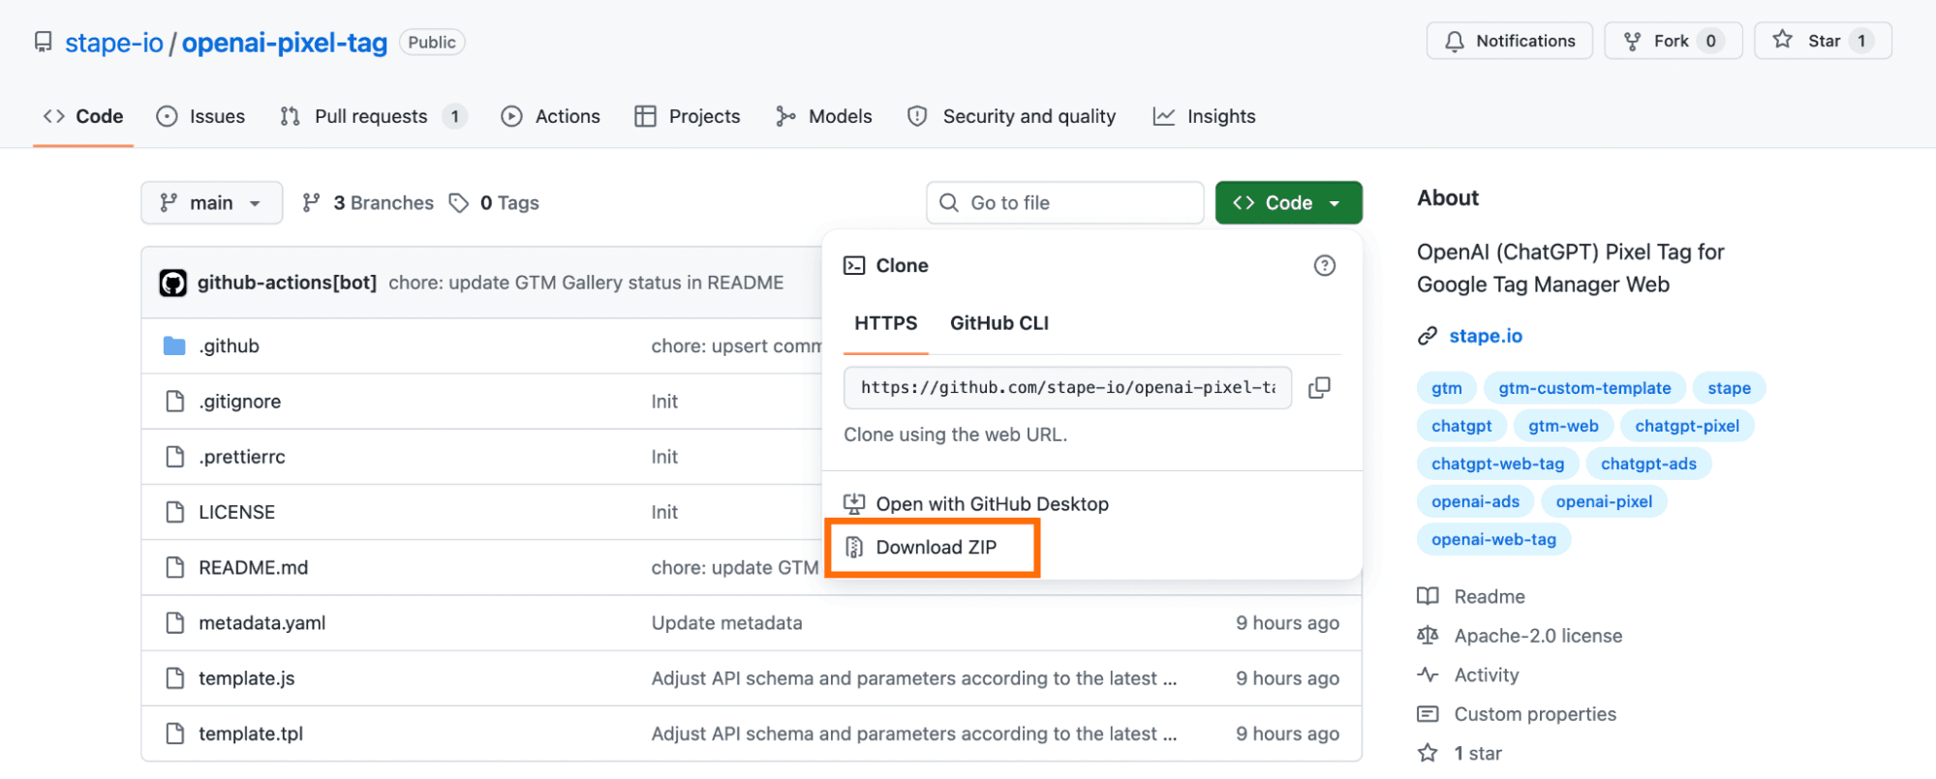Click the chatgpt-web-tag topic
This screenshot has width=1936, height=779.
[1497, 464]
